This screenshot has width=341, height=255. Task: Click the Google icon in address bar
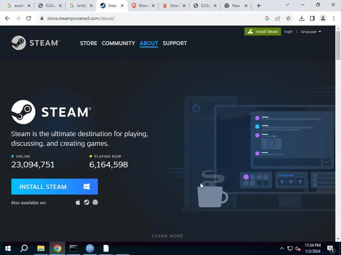pos(267,19)
